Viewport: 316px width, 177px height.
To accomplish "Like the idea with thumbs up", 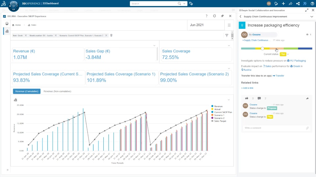I will (247, 98).
